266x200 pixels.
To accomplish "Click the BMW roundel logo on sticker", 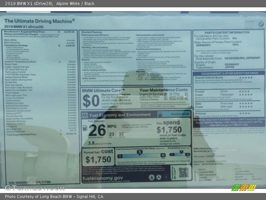I will tap(261, 24).
